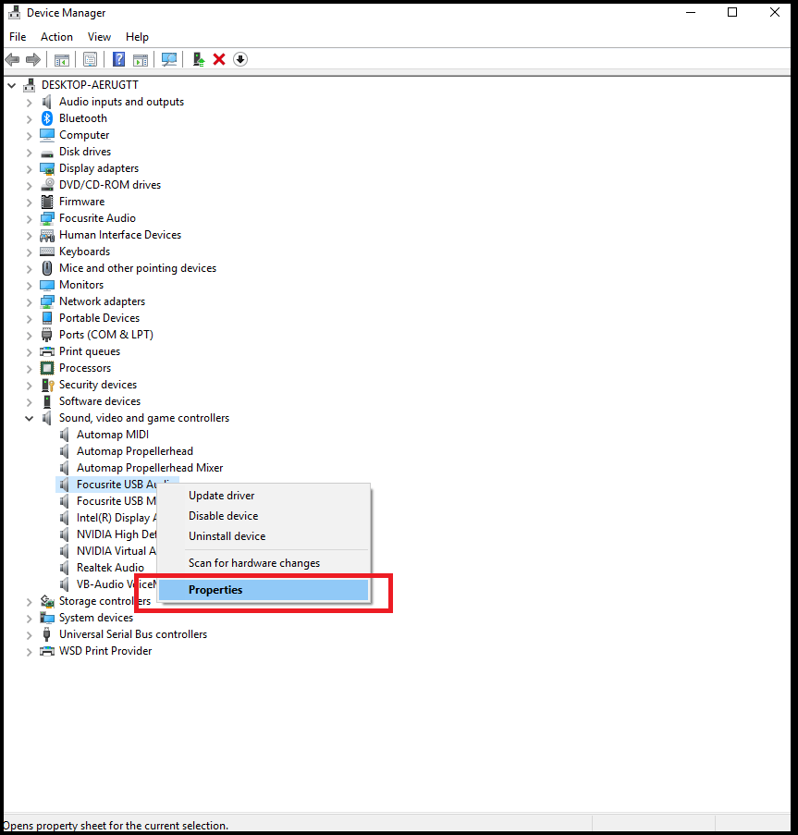Click the Properties toolbar icon
Screen dimensions: 798x835
(x=90, y=59)
